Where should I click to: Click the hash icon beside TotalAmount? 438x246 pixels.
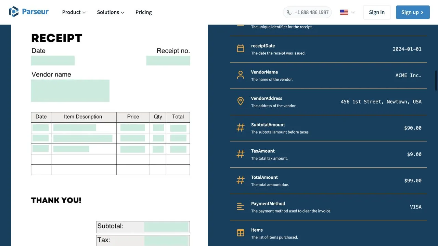click(241, 180)
